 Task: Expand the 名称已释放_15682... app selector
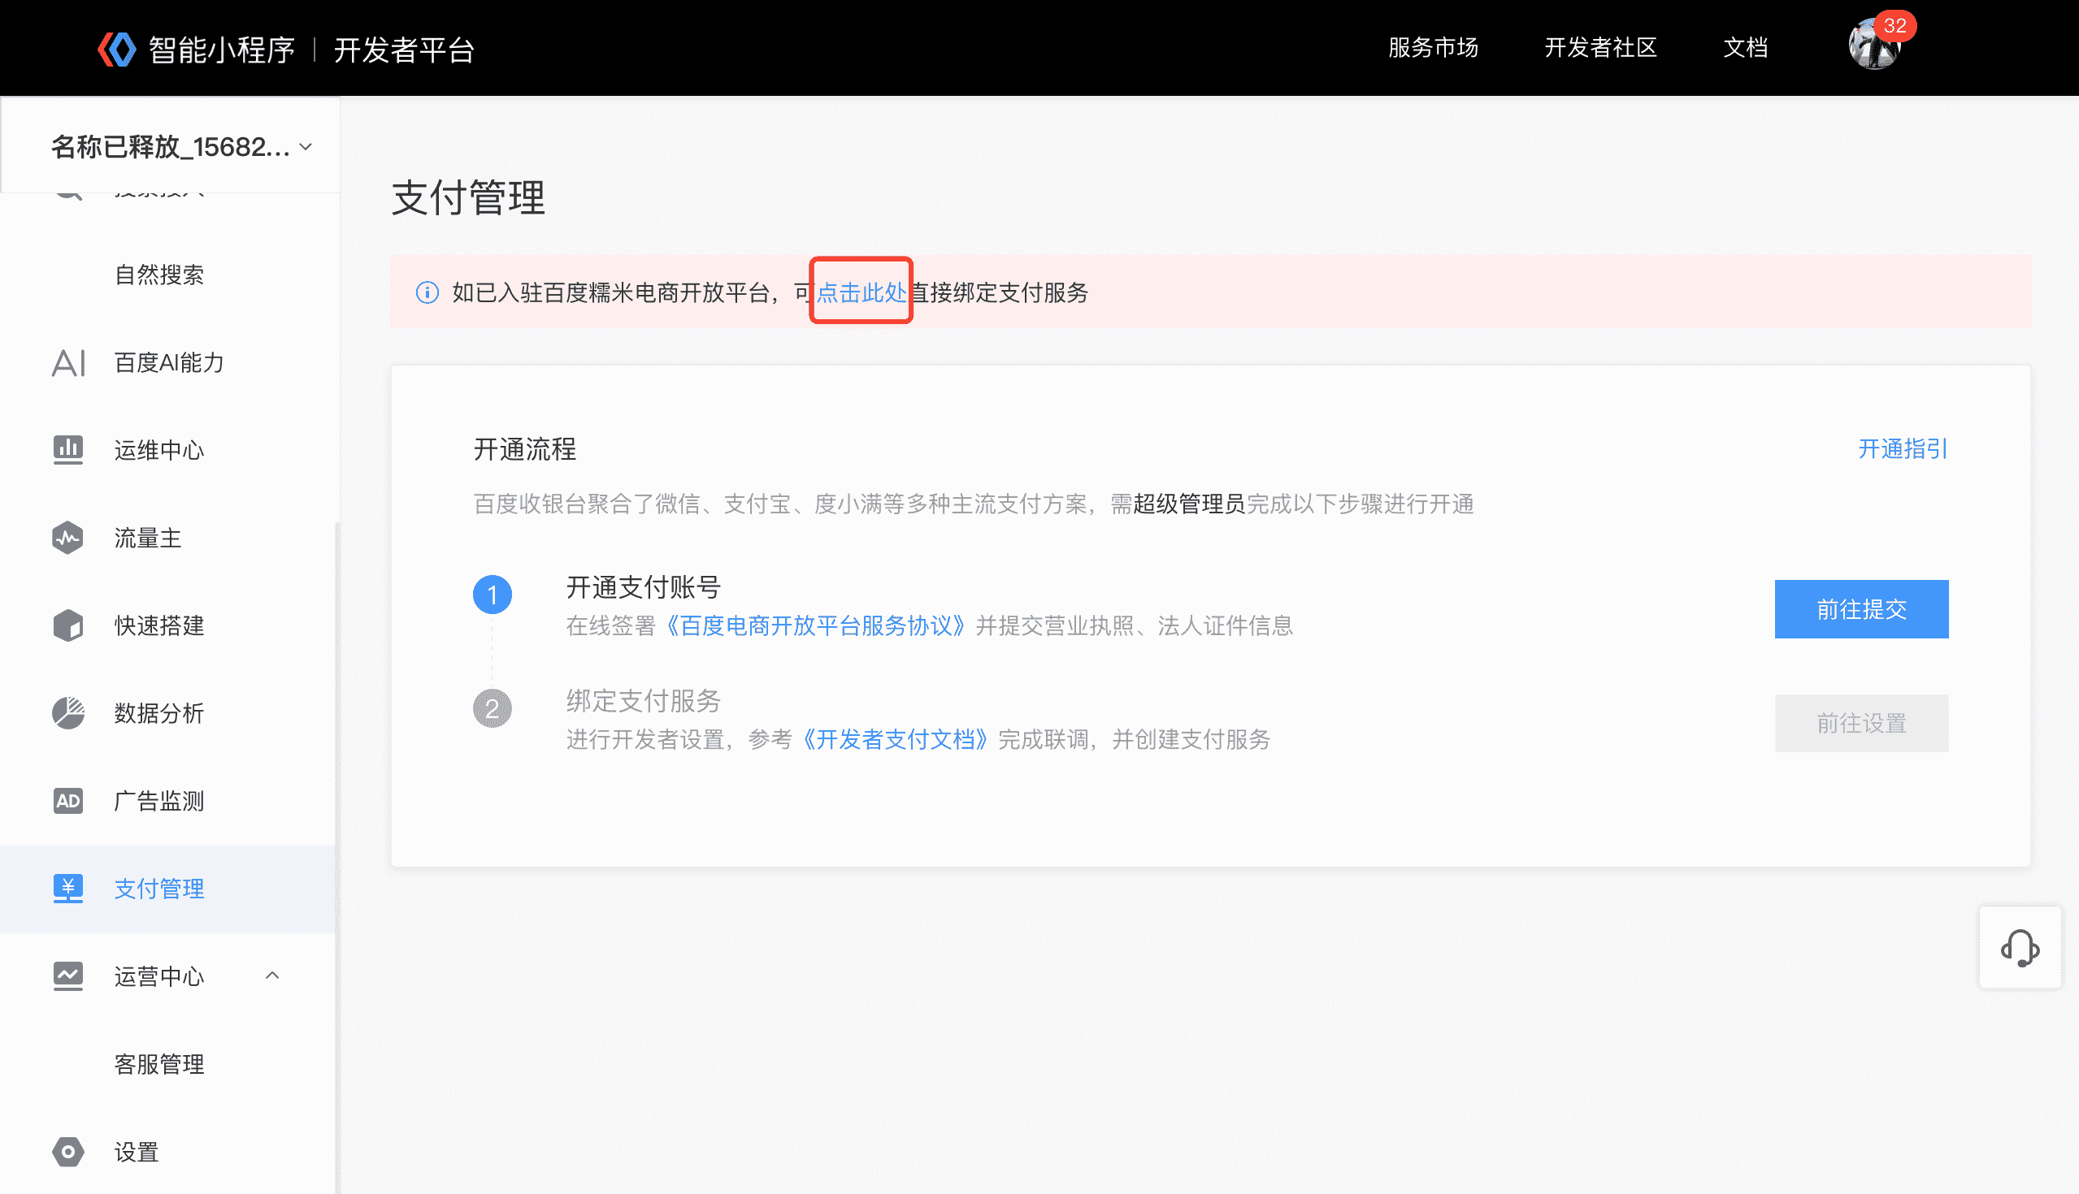[182, 147]
